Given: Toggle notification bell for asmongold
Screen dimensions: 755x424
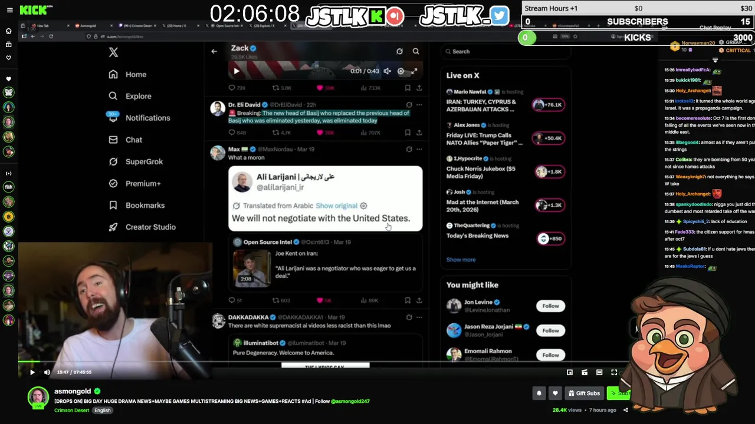Looking at the screenshot, I should tap(539, 393).
